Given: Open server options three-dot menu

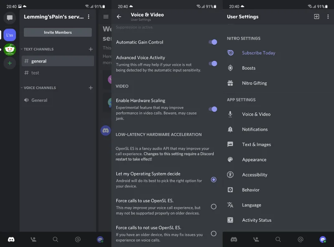Looking at the screenshot, I should coord(89,17).
